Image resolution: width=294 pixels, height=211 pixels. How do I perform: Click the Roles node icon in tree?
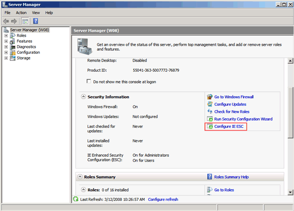[x=12, y=35]
